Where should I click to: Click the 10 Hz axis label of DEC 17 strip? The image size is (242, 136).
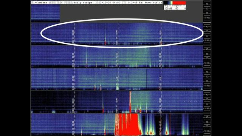click(207, 86)
